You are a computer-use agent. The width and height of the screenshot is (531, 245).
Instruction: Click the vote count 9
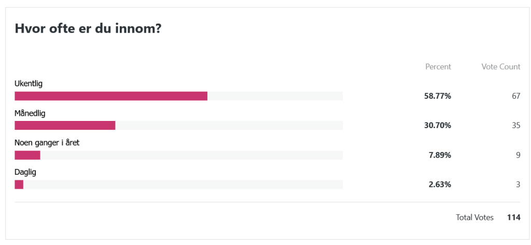518,155
